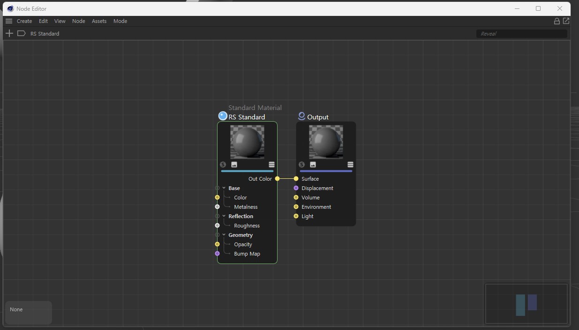Toggle the solo S icon on RS Standard node
Screen dimensions: 579x330
pyautogui.click(x=223, y=165)
